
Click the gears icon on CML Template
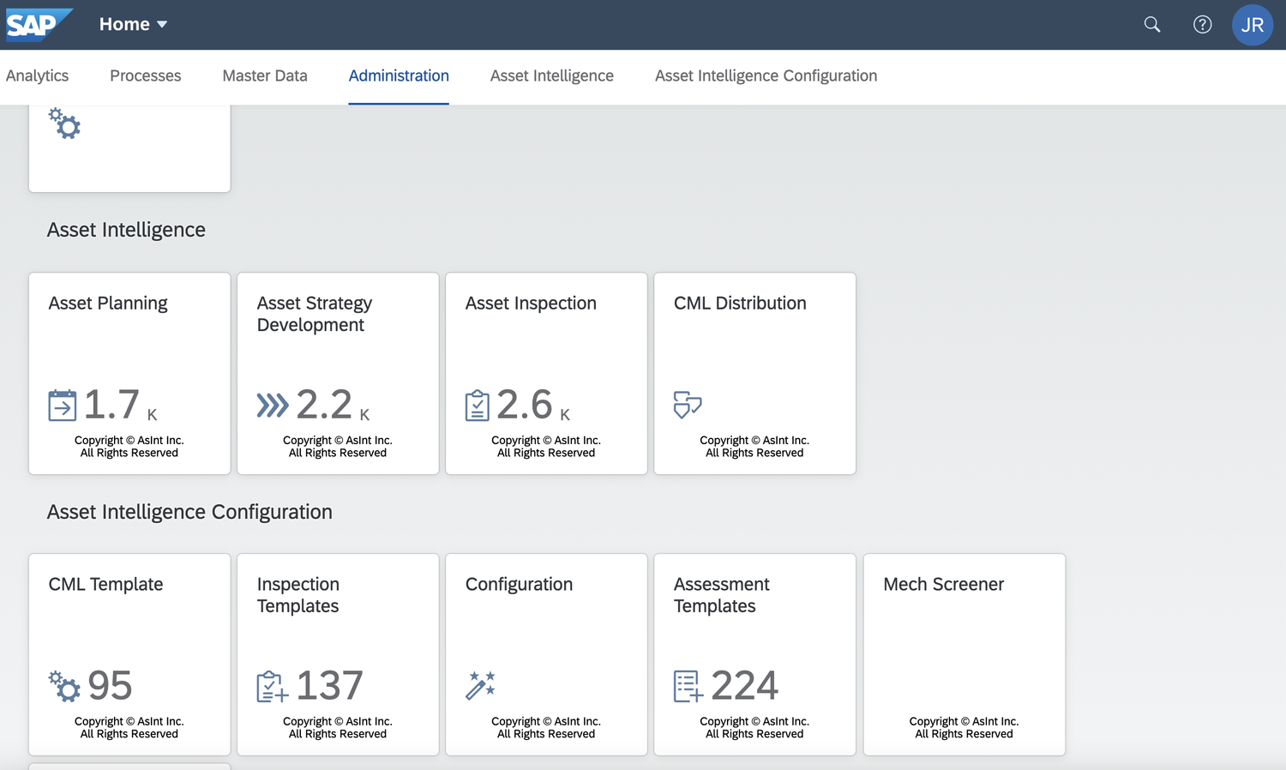coord(64,686)
